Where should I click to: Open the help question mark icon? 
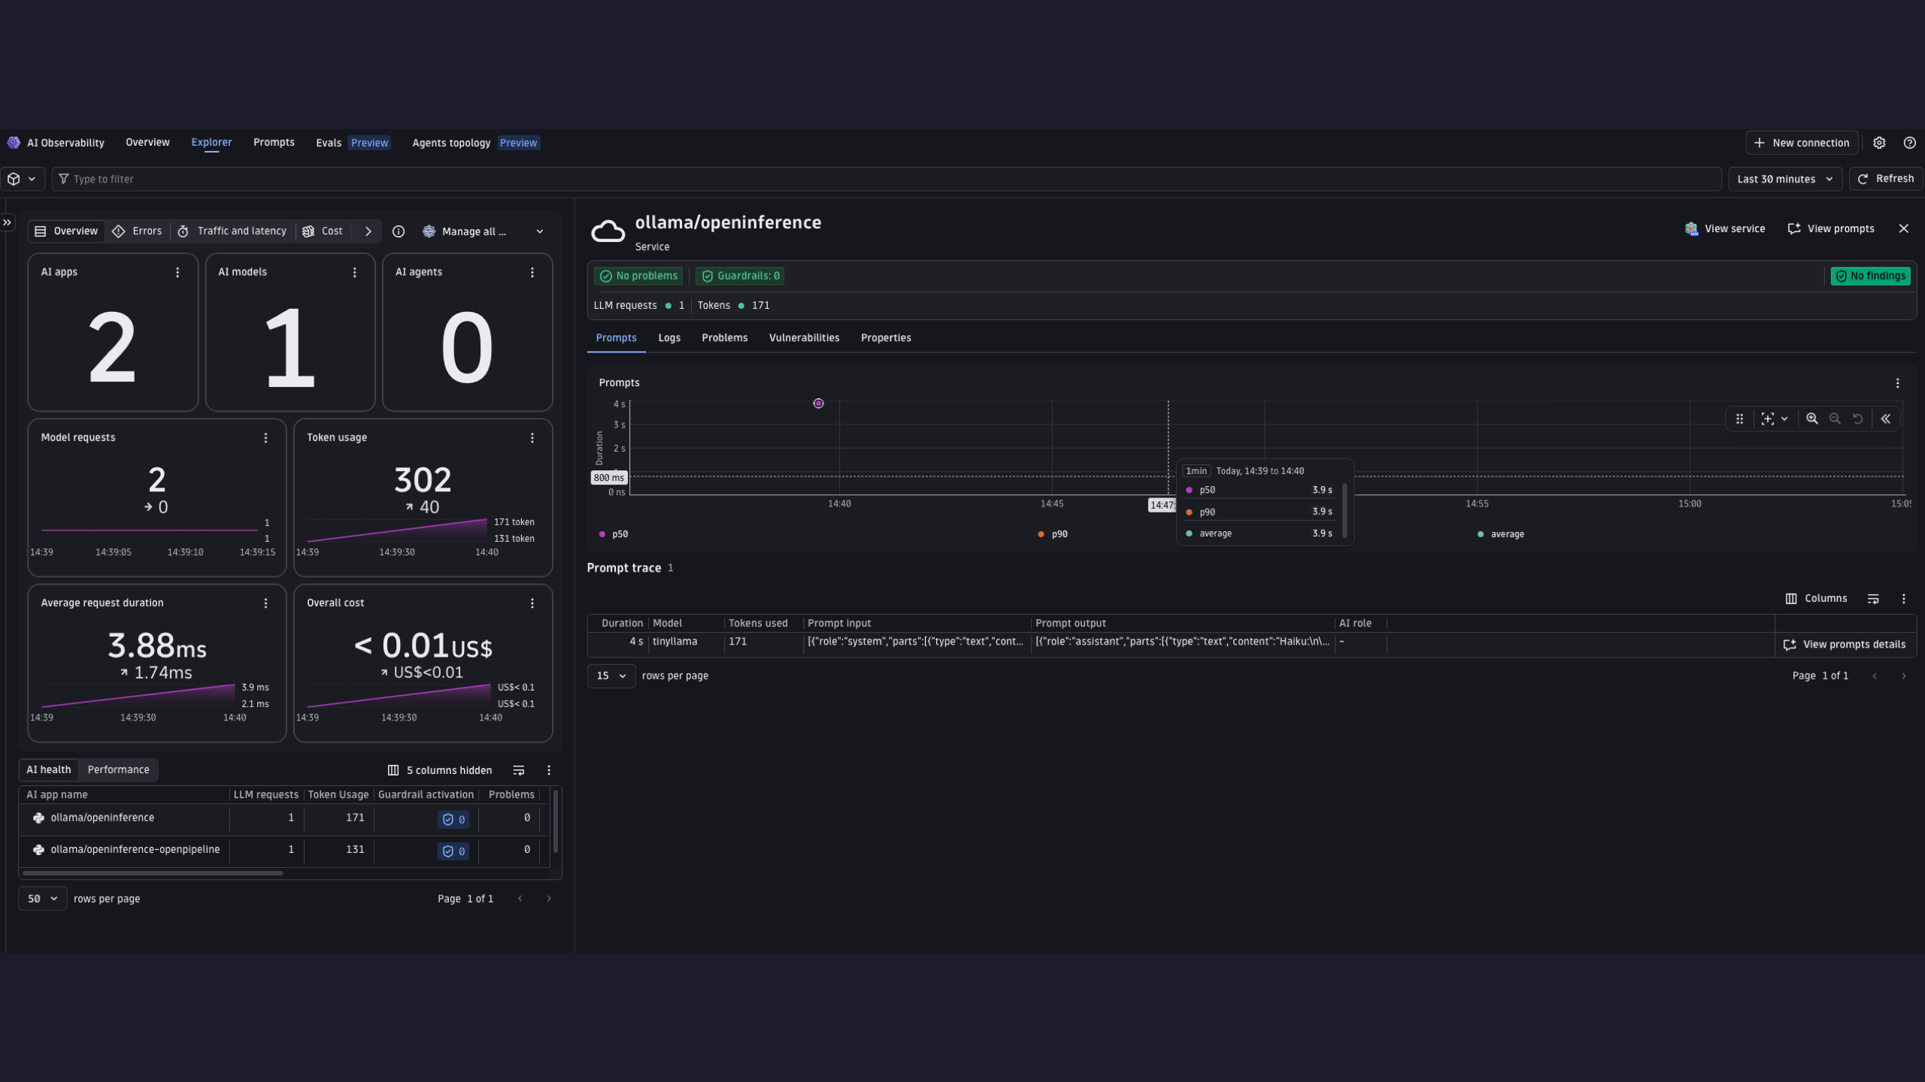pyautogui.click(x=1910, y=143)
